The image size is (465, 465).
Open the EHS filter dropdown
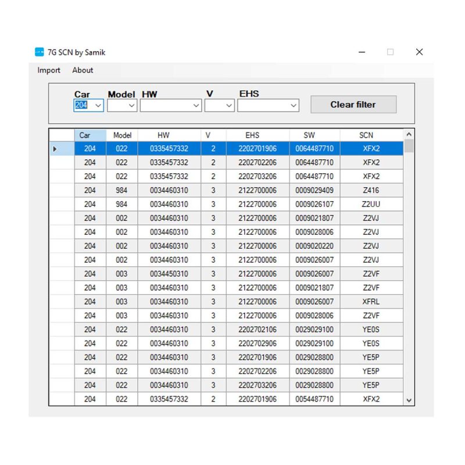[x=294, y=106]
